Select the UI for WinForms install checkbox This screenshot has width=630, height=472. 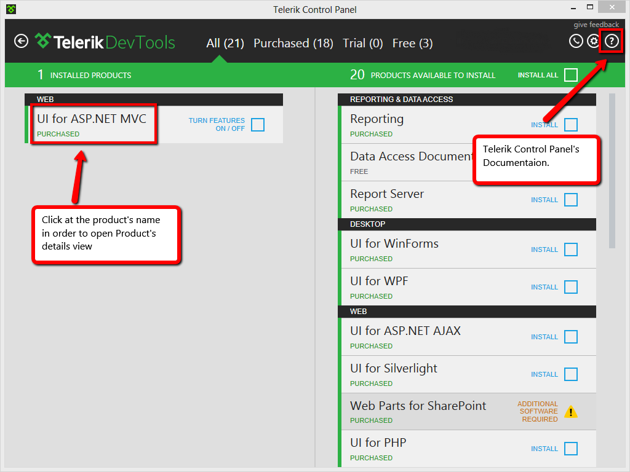[x=571, y=250]
